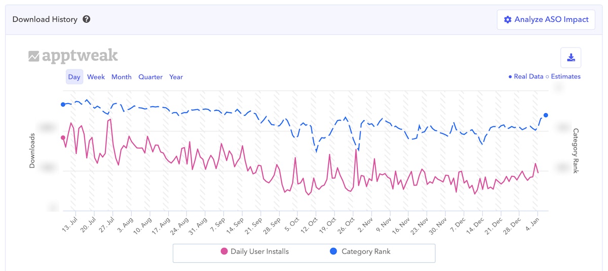This screenshot has width=608, height=271.
Task: Click the blue Category Rank swatch
Action: point(333,251)
